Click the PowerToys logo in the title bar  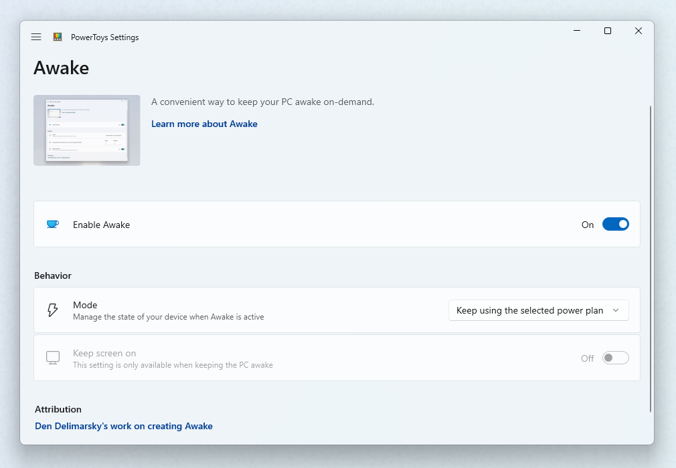pos(58,37)
